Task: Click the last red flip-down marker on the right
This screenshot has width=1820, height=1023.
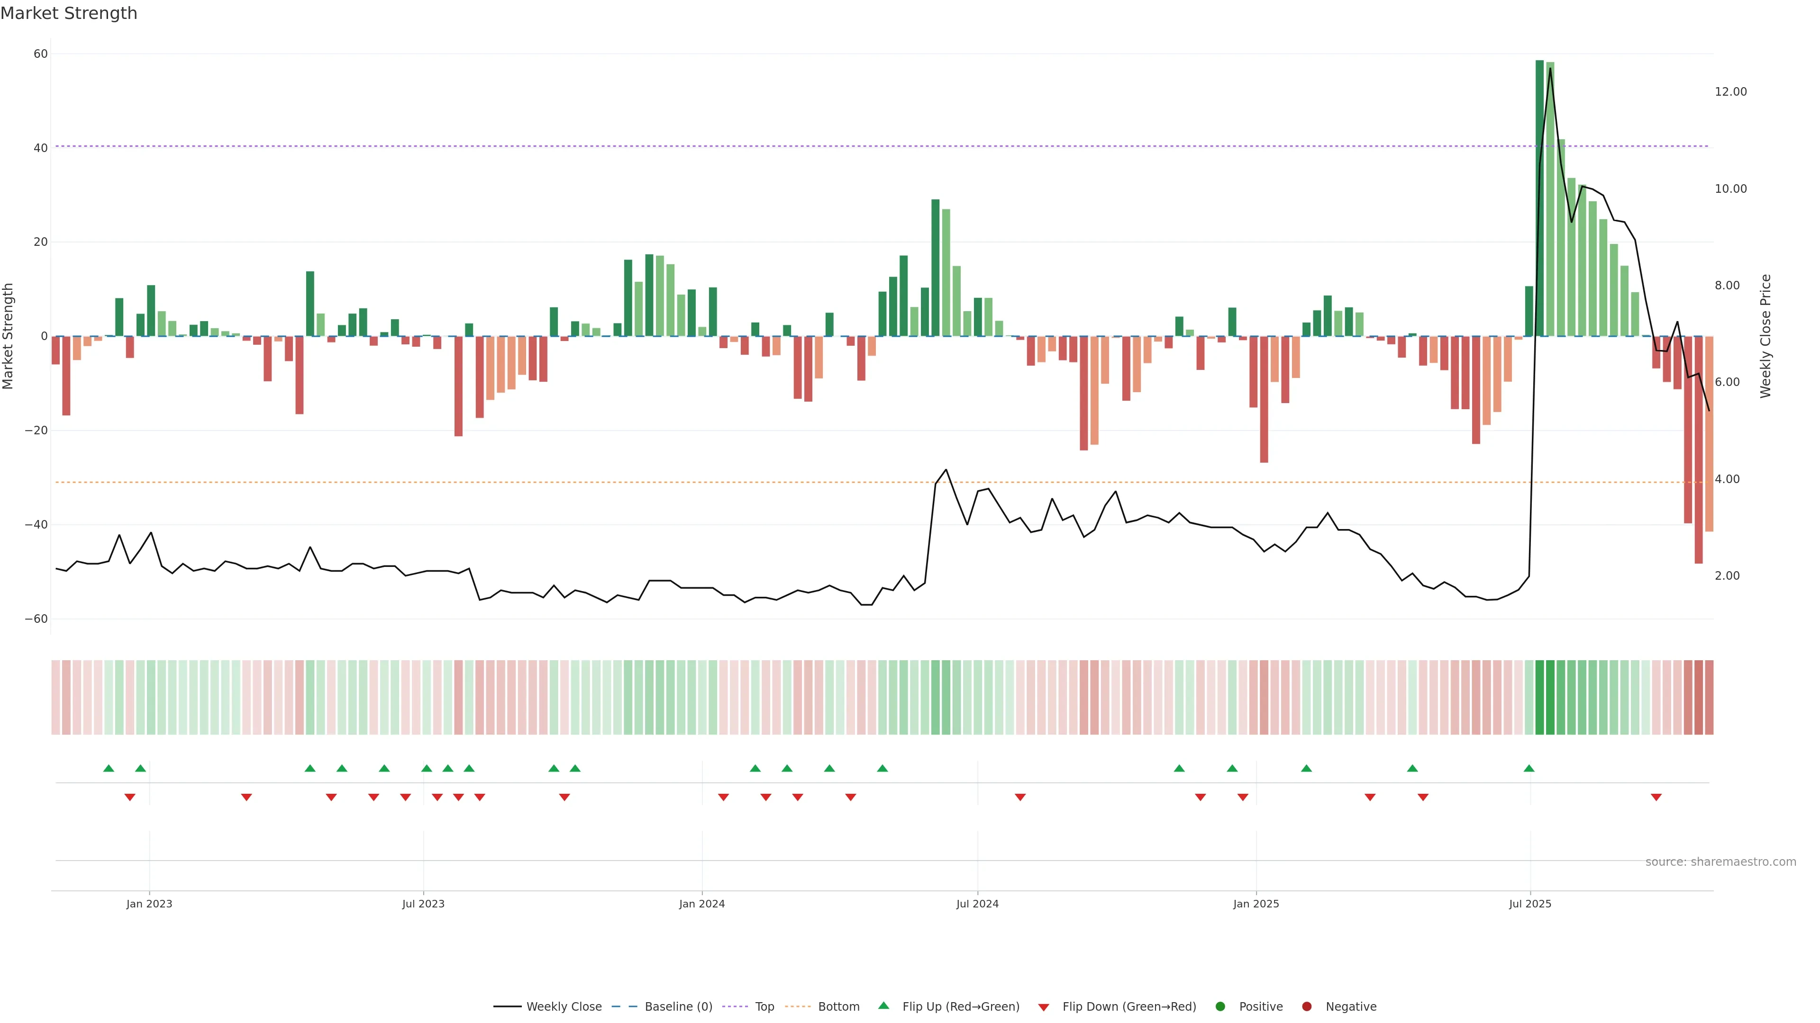Action: tap(1656, 797)
